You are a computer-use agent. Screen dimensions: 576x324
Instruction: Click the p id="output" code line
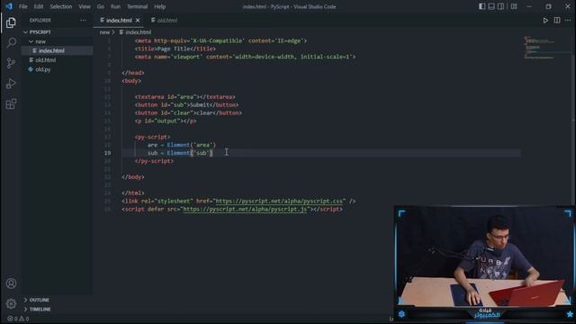(166, 121)
